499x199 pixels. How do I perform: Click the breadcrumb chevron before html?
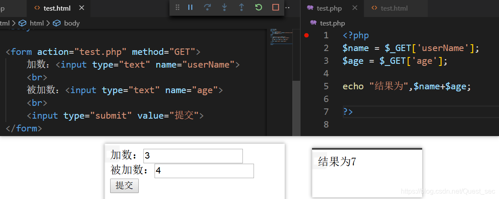[14, 23]
